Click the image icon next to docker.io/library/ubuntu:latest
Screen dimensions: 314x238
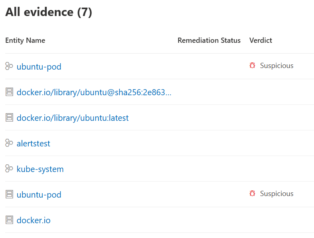point(9,118)
